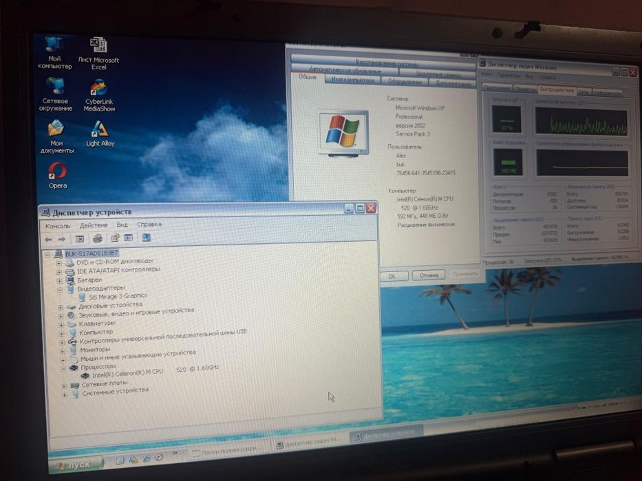Click the Properties icon in Device Manager toolbar
This screenshot has width=642, height=481.
click(x=115, y=238)
